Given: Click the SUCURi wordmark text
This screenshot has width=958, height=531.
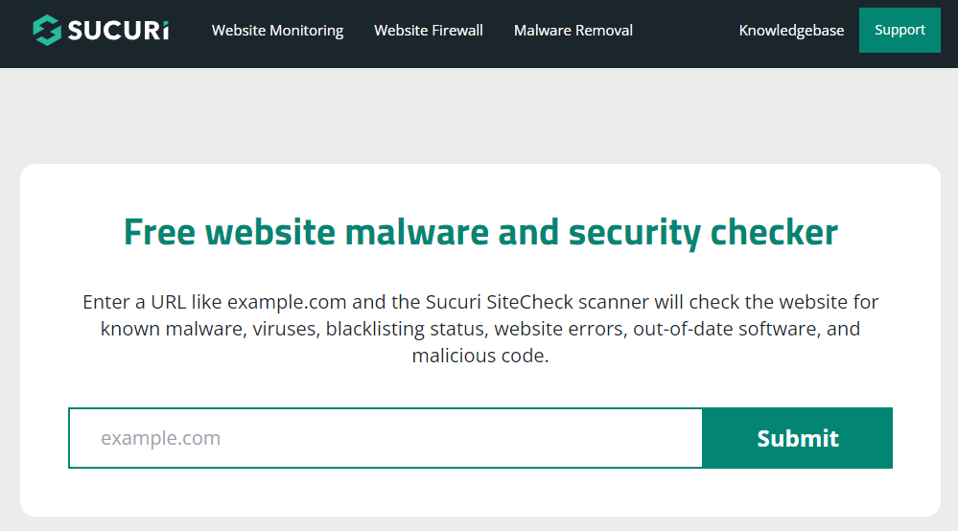Looking at the screenshot, I should click(x=119, y=31).
